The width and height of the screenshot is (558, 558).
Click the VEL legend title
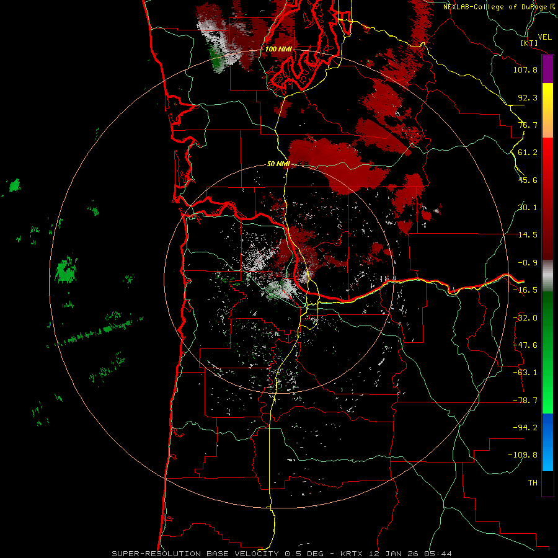point(545,37)
